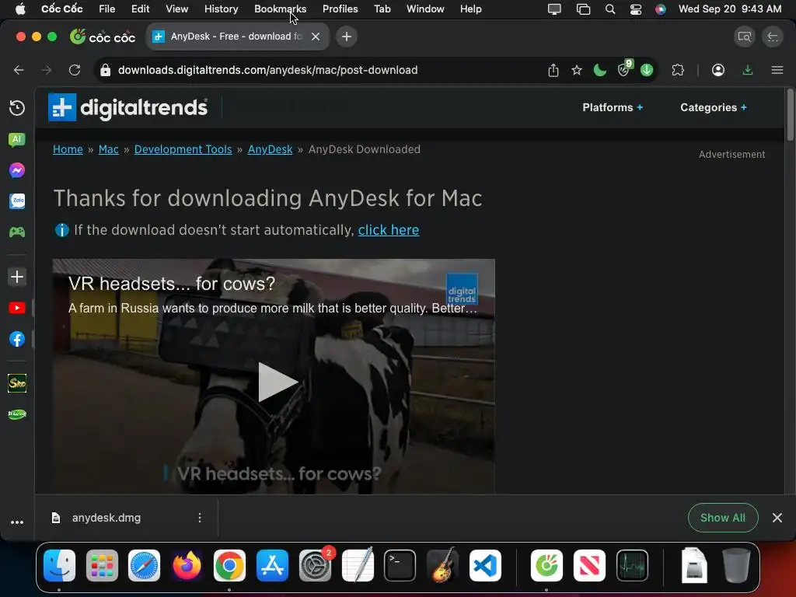This screenshot has width=796, height=597.
Task: Open the AnyDesk breadcrumb link
Action: 270,149
